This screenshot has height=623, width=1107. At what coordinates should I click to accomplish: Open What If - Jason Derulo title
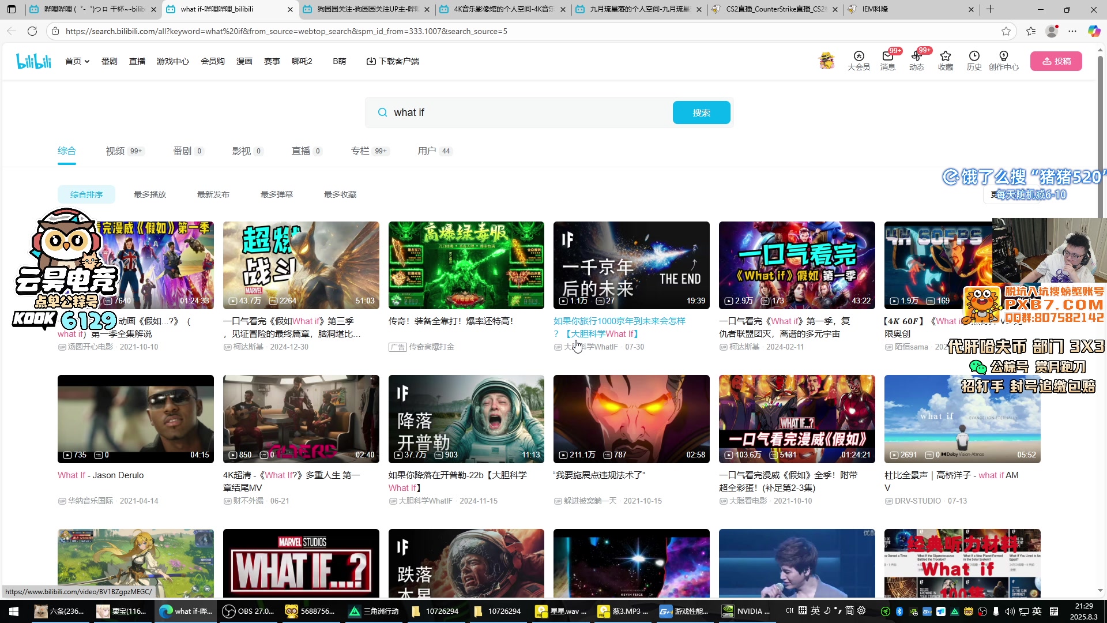[101, 475]
